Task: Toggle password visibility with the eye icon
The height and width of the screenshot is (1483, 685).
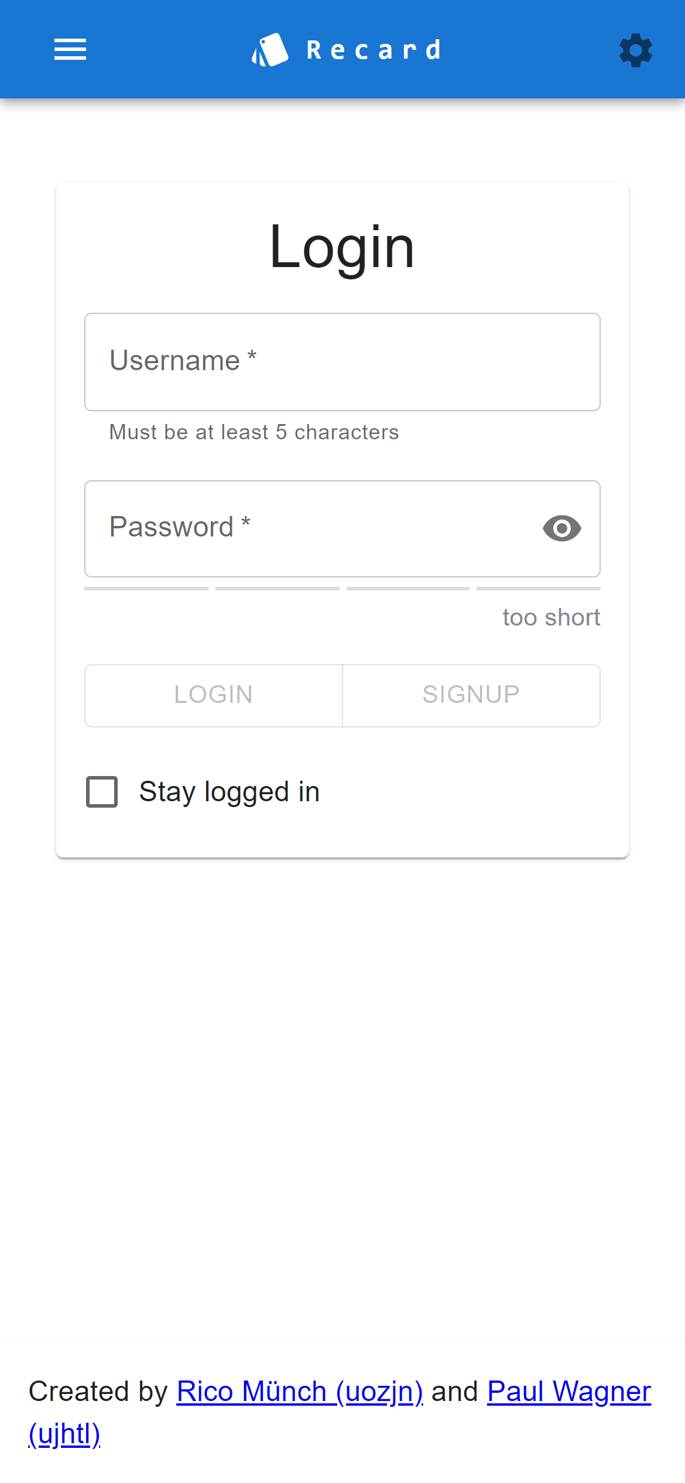Action: (561, 528)
